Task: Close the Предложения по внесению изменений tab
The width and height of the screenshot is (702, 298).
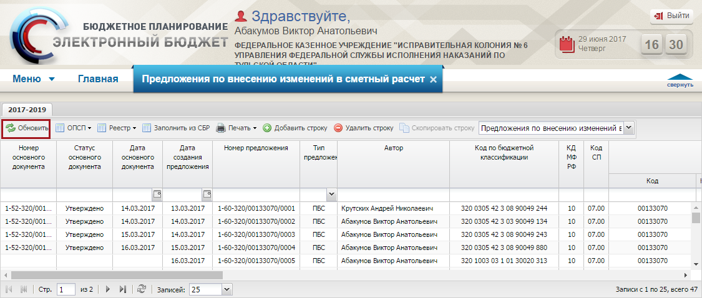Action: [433, 80]
